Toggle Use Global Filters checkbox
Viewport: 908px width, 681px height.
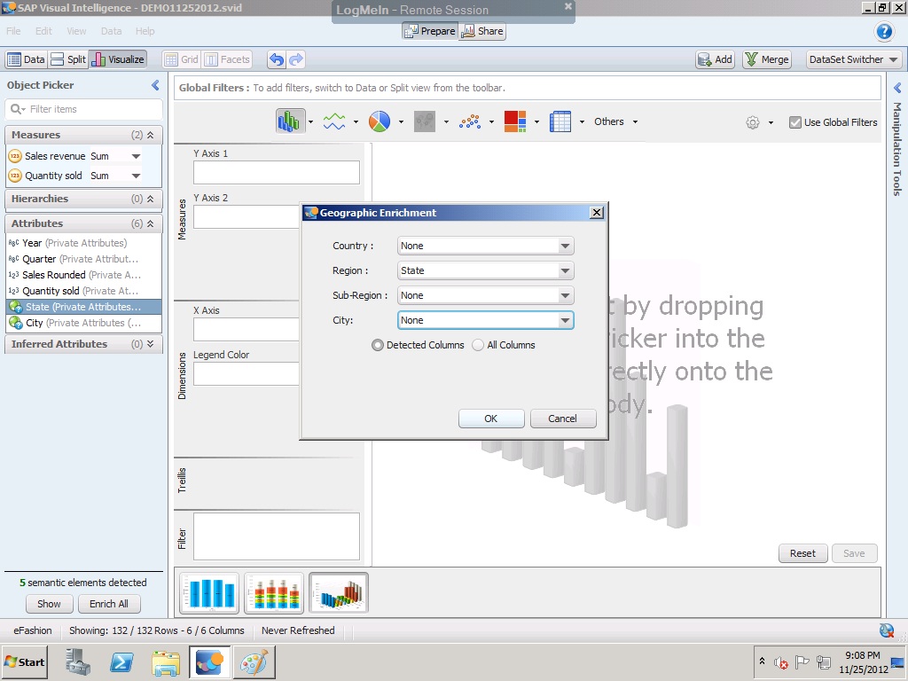[x=795, y=122]
